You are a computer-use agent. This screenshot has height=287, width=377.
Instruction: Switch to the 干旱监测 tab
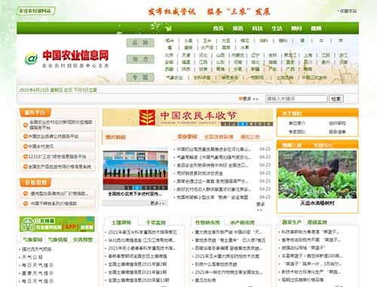point(155,222)
